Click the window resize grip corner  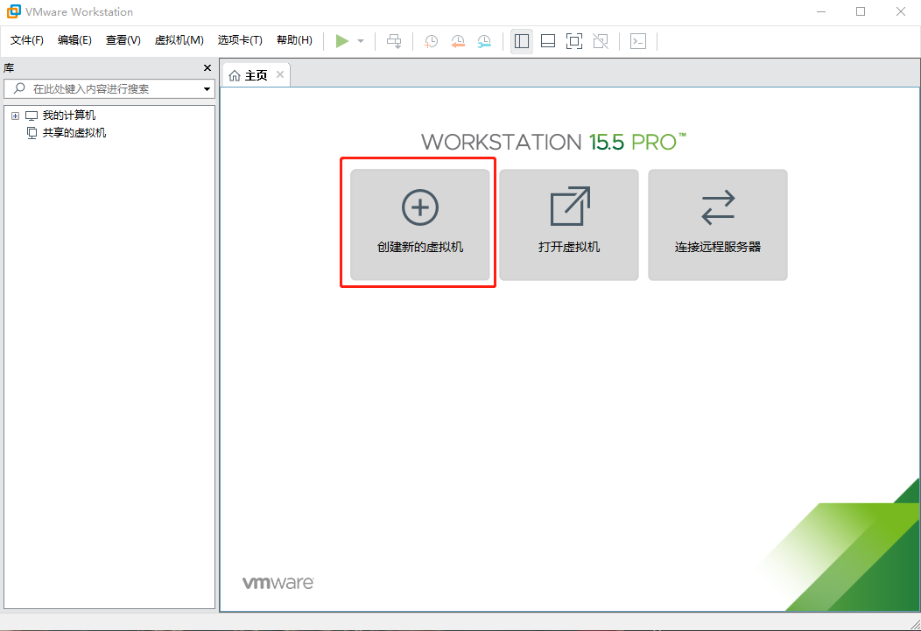point(915,625)
